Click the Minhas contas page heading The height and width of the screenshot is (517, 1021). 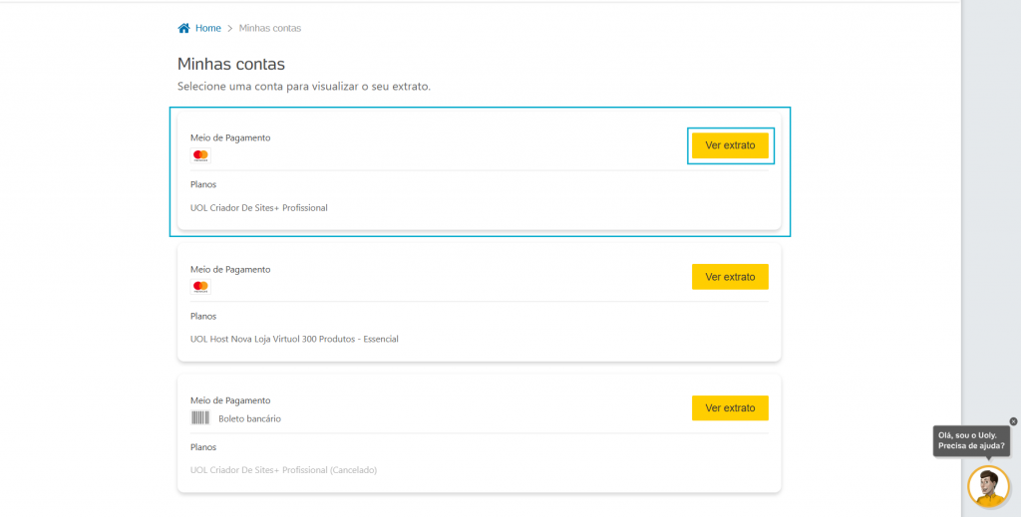[231, 64]
